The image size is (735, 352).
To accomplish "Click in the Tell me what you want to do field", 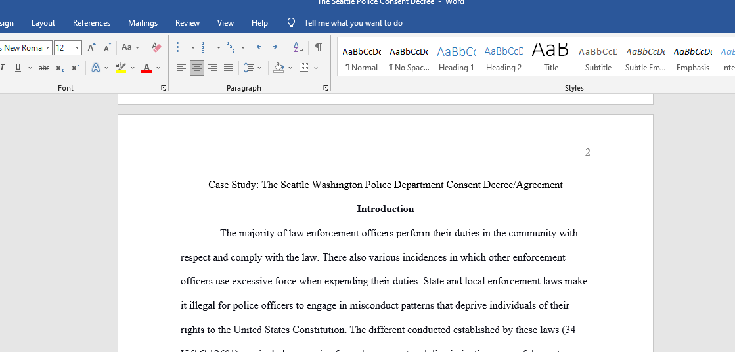I will pyautogui.click(x=353, y=23).
